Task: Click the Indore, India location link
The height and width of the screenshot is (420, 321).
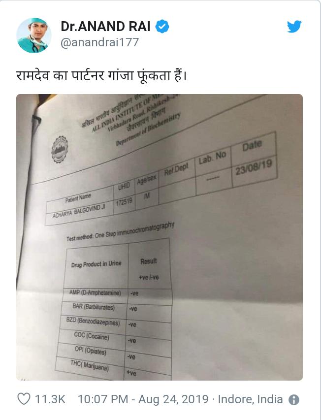Action: point(250,399)
